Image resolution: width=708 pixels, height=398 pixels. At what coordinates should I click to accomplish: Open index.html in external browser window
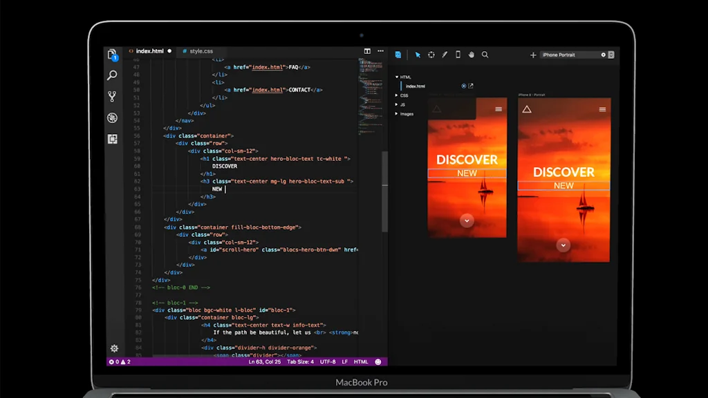471,86
